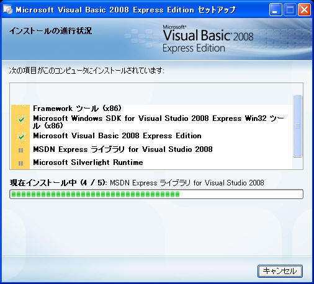Minimize the setup window

276,10
